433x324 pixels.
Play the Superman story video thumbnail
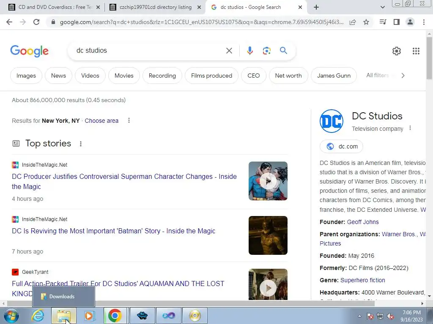pyautogui.click(x=268, y=181)
